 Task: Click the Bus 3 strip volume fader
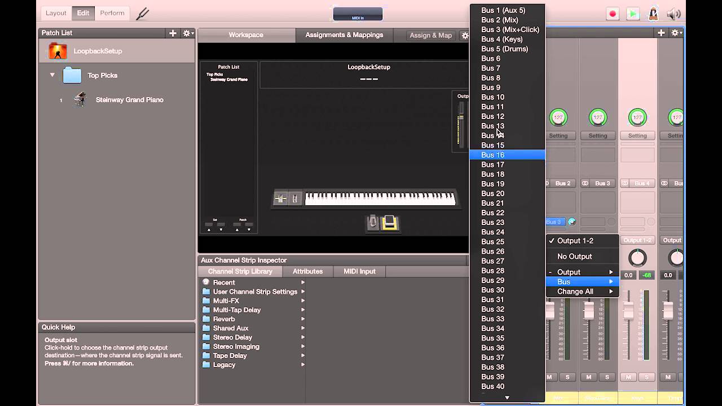(x=589, y=311)
